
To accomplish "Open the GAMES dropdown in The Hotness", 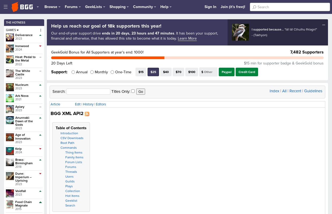I will tap(12, 30).
